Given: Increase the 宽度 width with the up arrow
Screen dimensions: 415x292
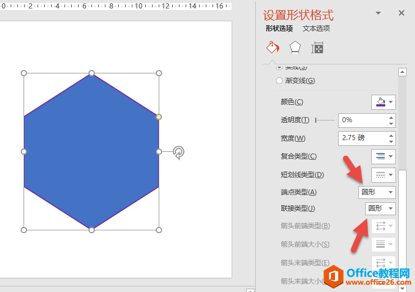Looking at the screenshot, I should point(391,135).
